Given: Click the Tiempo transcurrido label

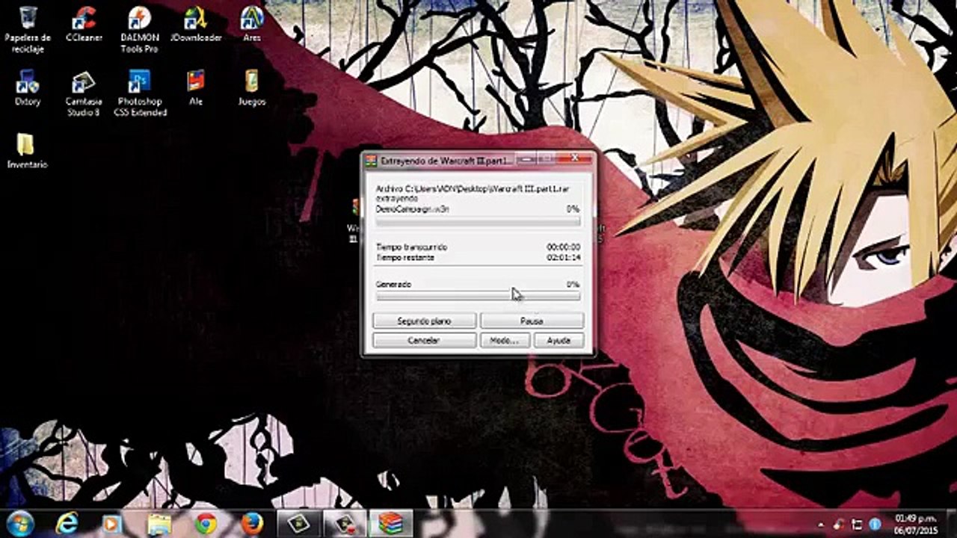Looking at the screenshot, I should (x=411, y=247).
